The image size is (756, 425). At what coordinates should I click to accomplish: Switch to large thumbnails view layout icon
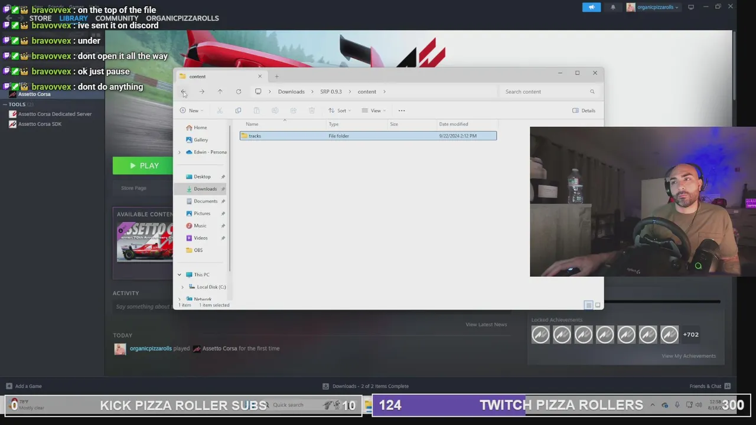(598, 305)
